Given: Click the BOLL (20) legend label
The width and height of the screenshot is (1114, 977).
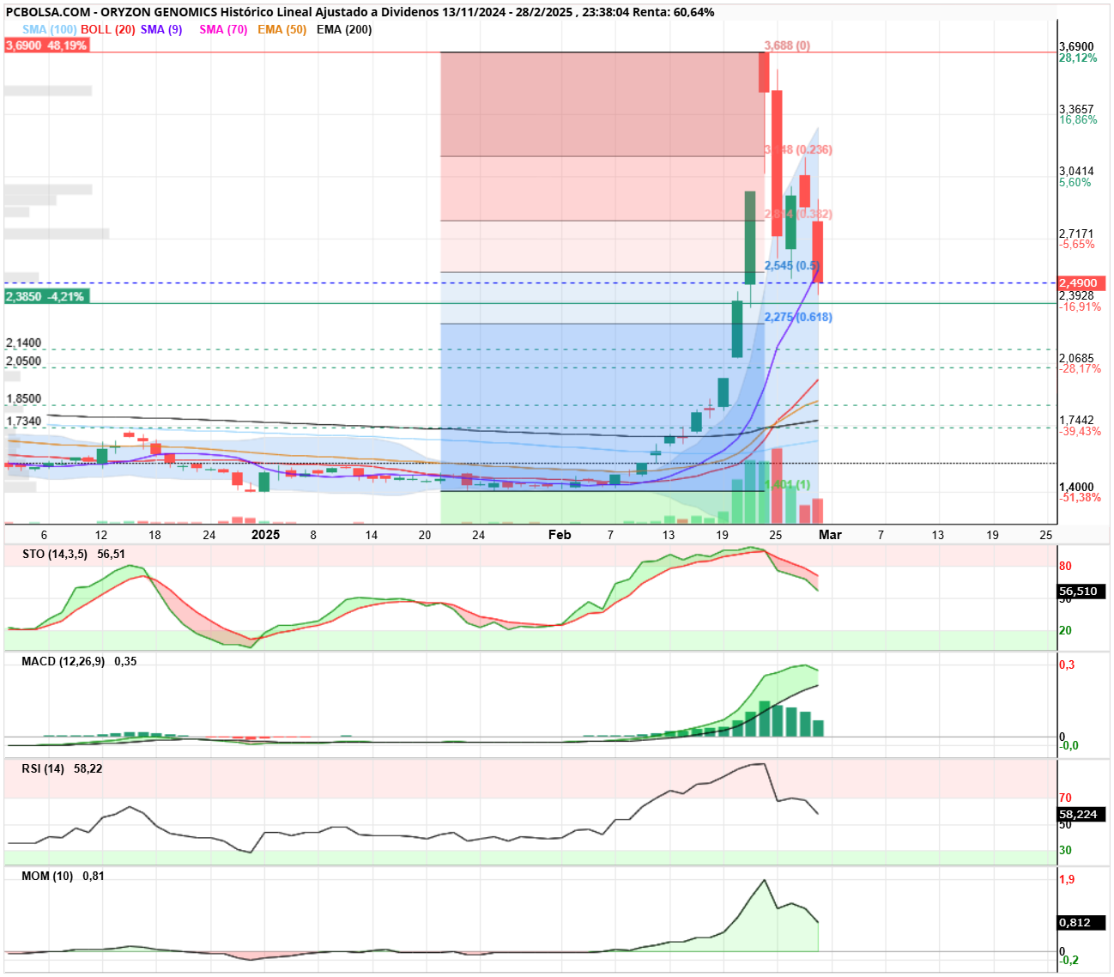Looking at the screenshot, I should coord(108,29).
